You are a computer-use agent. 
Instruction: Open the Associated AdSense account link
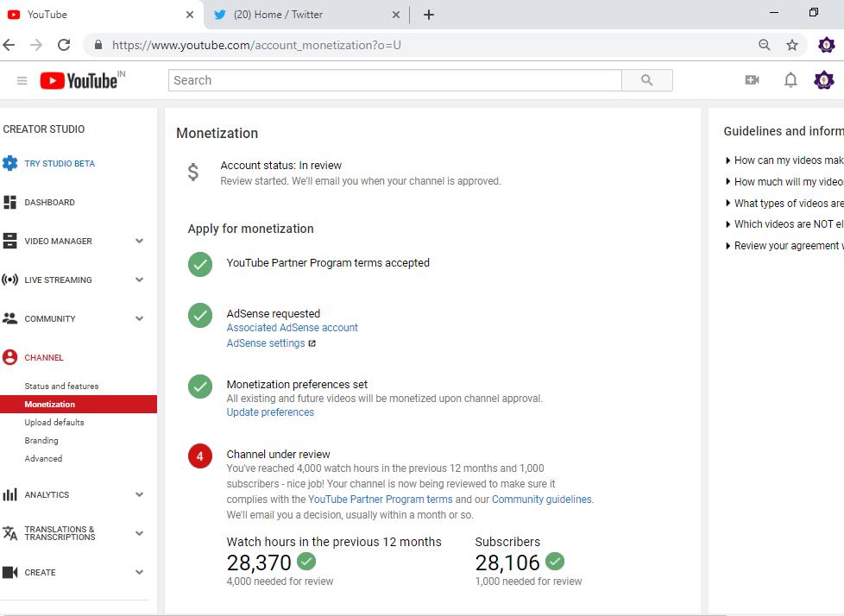click(292, 328)
